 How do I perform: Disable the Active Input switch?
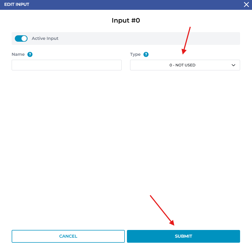[x=21, y=39]
